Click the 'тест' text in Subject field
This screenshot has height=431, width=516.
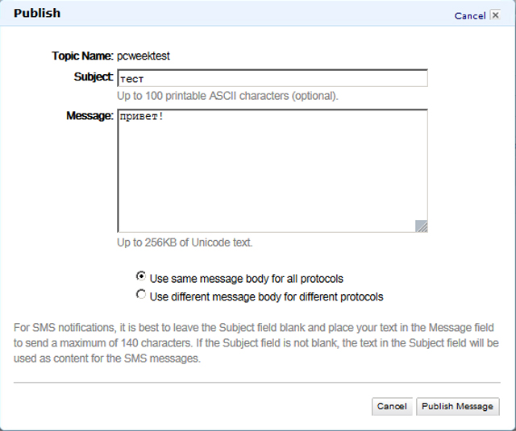pyautogui.click(x=132, y=79)
